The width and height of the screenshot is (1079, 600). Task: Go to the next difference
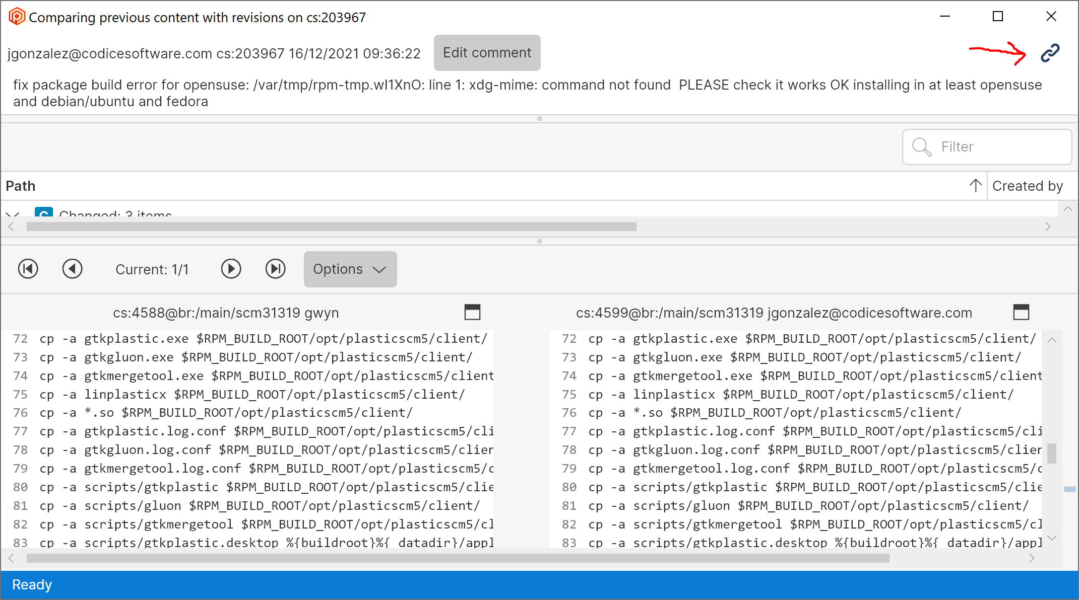231,269
